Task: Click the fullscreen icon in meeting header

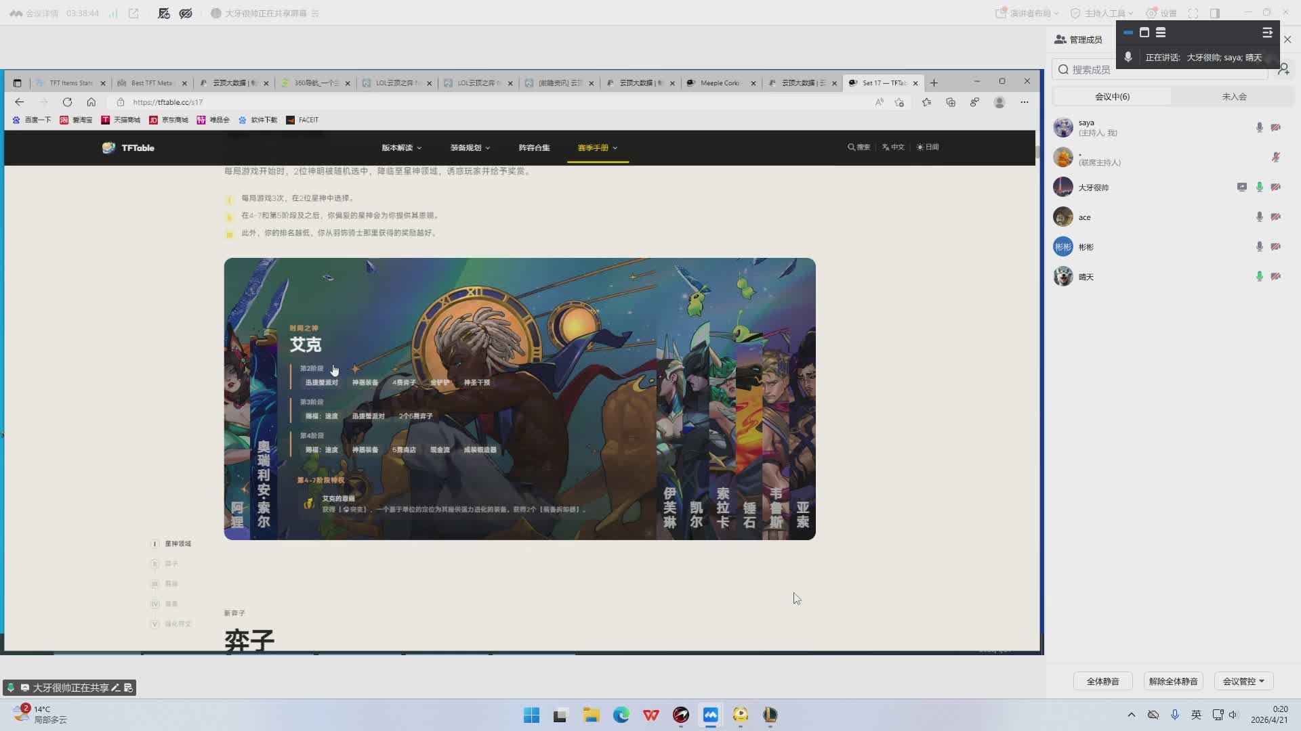Action: (1193, 13)
